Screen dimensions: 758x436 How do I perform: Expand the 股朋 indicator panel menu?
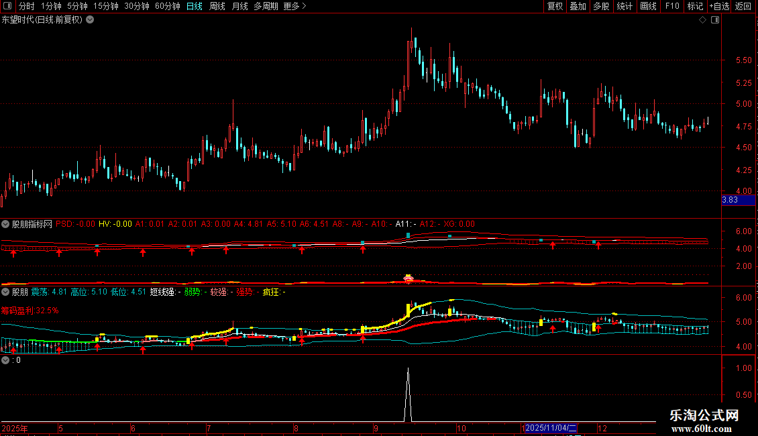(x=5, y=292)
